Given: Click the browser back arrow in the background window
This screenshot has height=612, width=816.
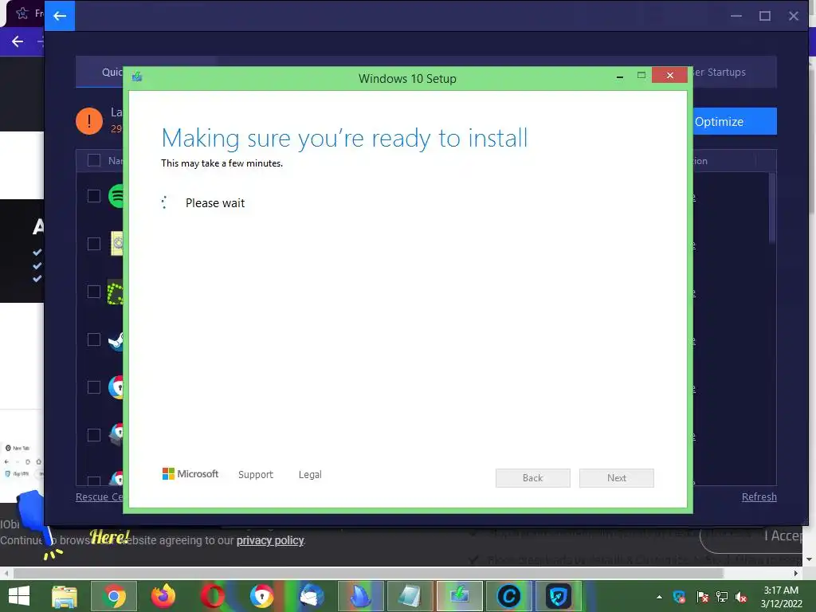Looking at the screenshot, I should pos(18,41).
